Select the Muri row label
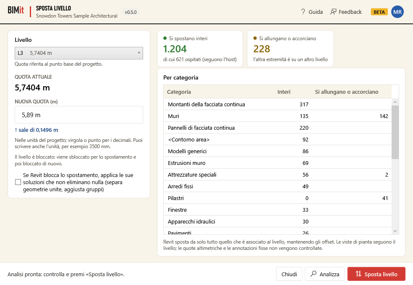Screen dimensions: 413x285 pyautogui.click(x=173, y=116)
